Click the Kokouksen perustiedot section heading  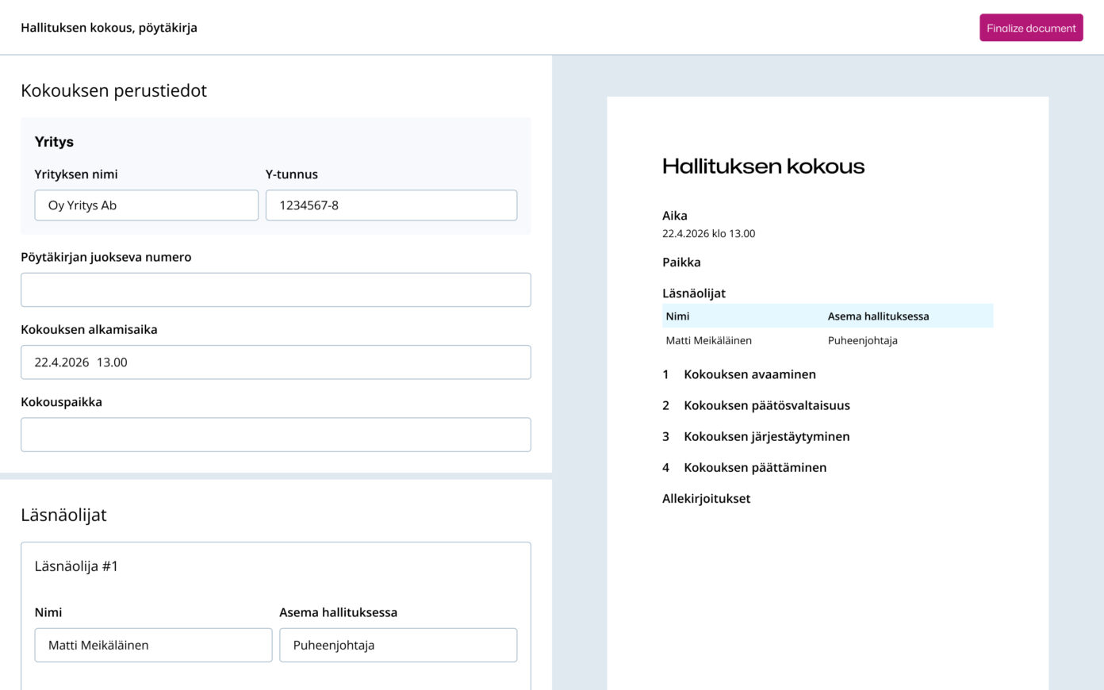(x=113, y=90)
